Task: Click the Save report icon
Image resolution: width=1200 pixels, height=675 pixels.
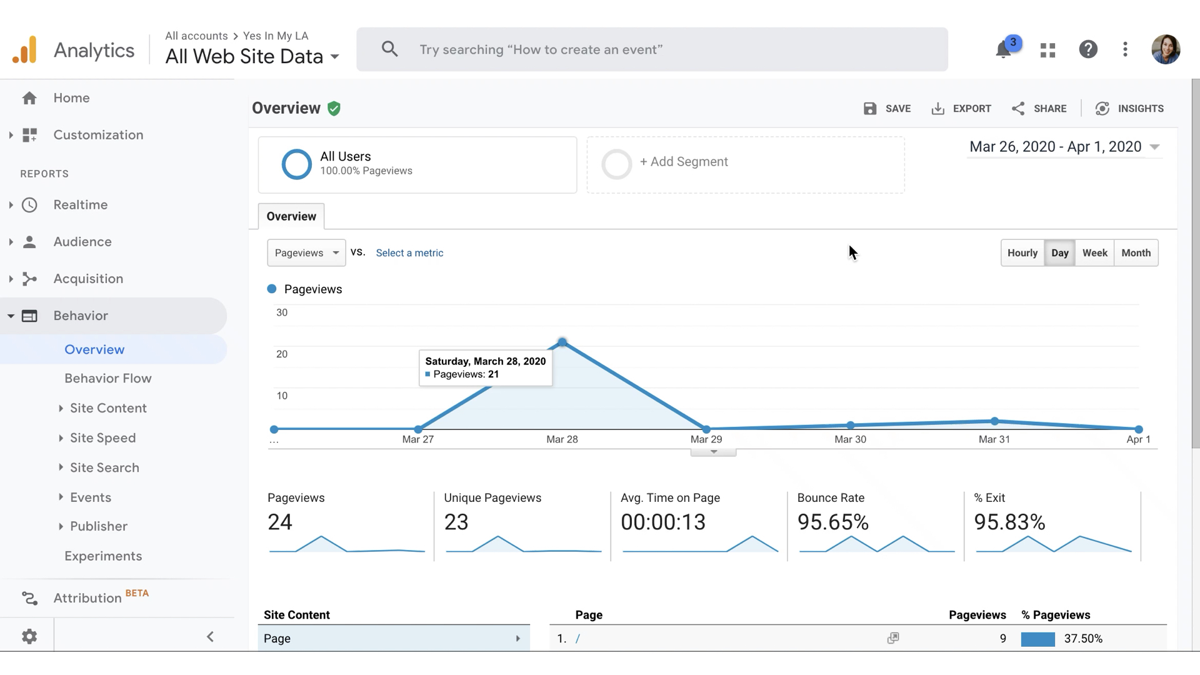Action: click(x=887, y=108)
